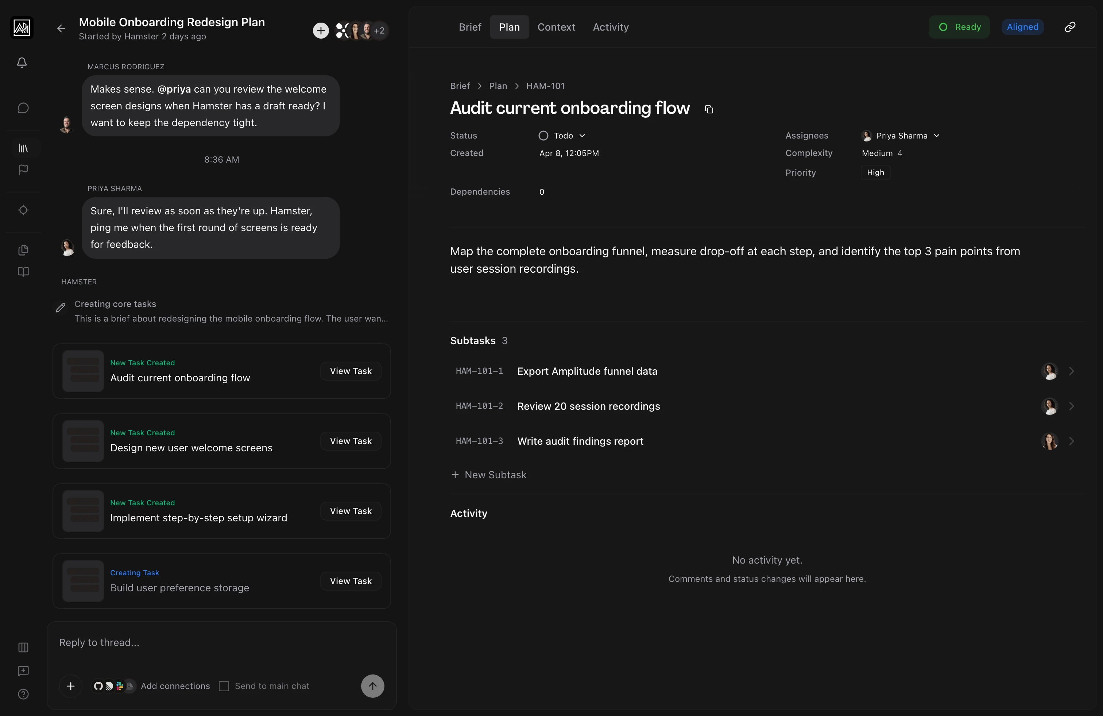This screenshot has width=1103, height=716.
Task: Open the Todo status dropdown
Action: click(x=582, y=135)
